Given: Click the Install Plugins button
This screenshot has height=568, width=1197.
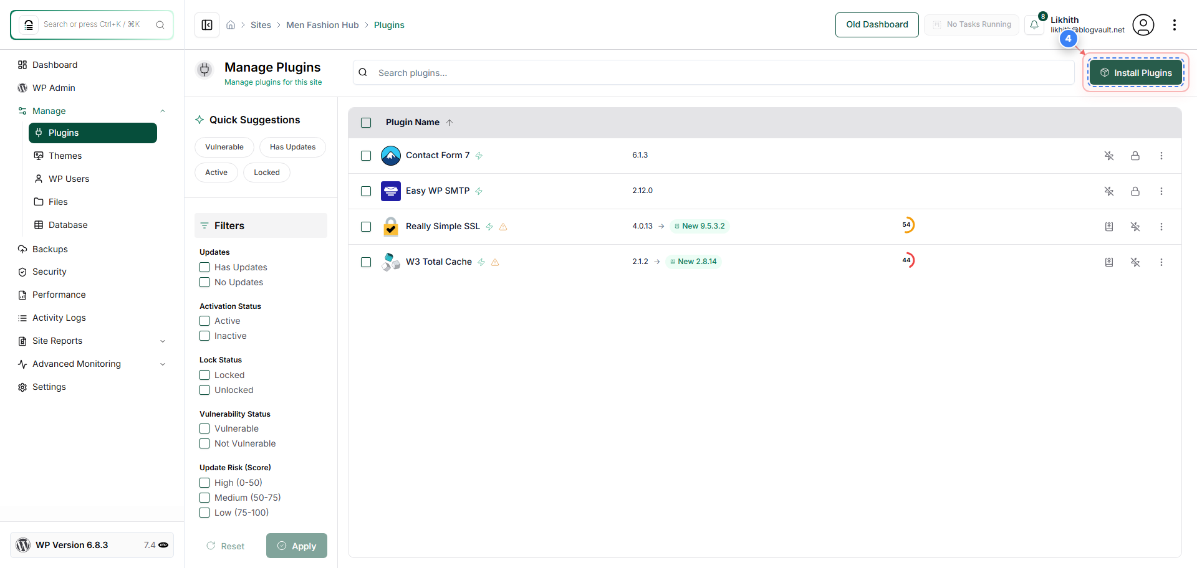Looking at the screenshot, I should (1136, 72).
